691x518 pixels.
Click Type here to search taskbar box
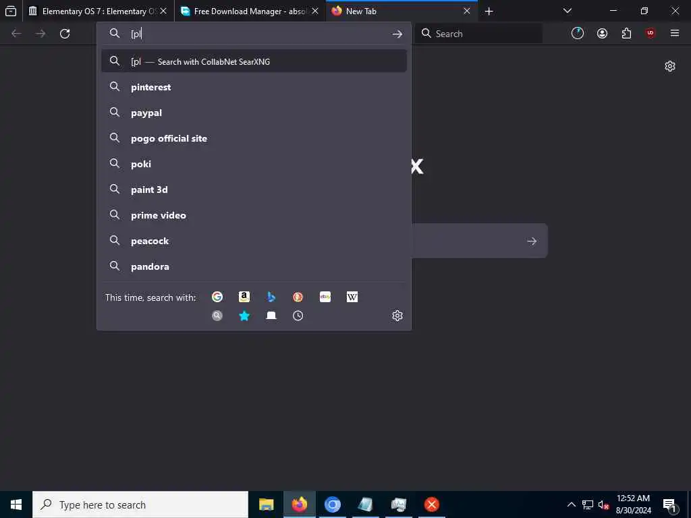[140, 505]
